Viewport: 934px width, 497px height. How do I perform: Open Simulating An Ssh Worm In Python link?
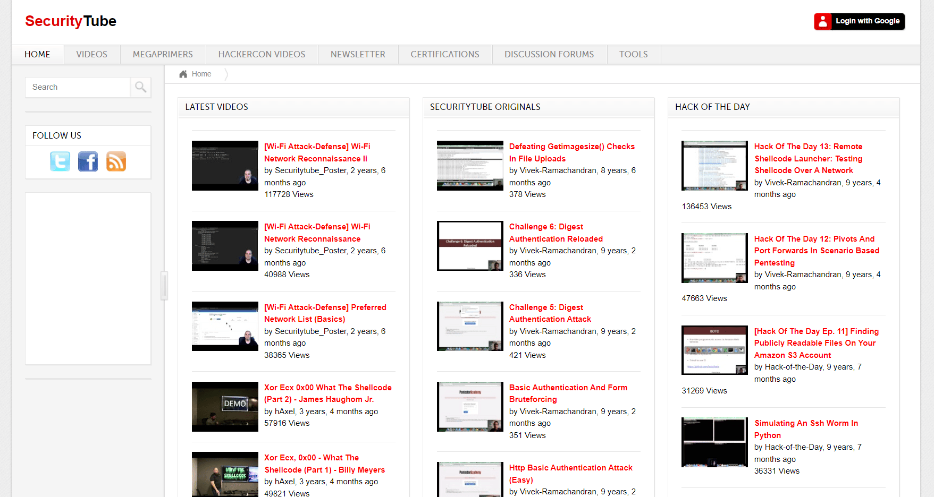(x=806, y=429)
